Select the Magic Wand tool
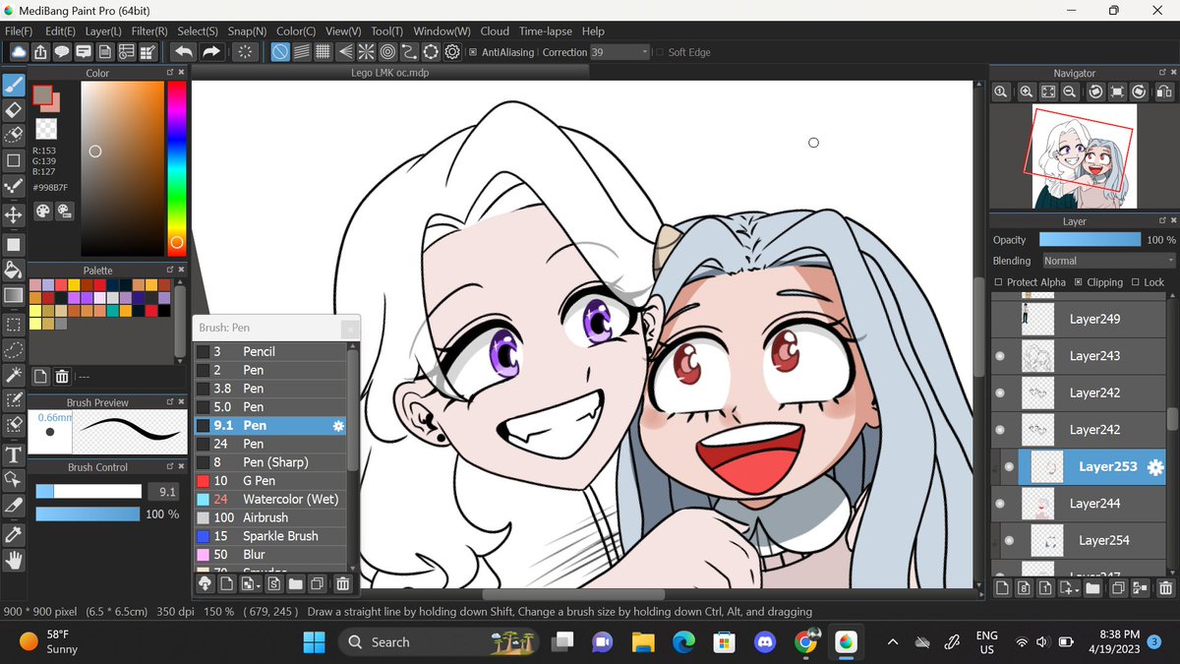Image resolution: width=1180 pixels, height=664 pixels. [14, 375]
